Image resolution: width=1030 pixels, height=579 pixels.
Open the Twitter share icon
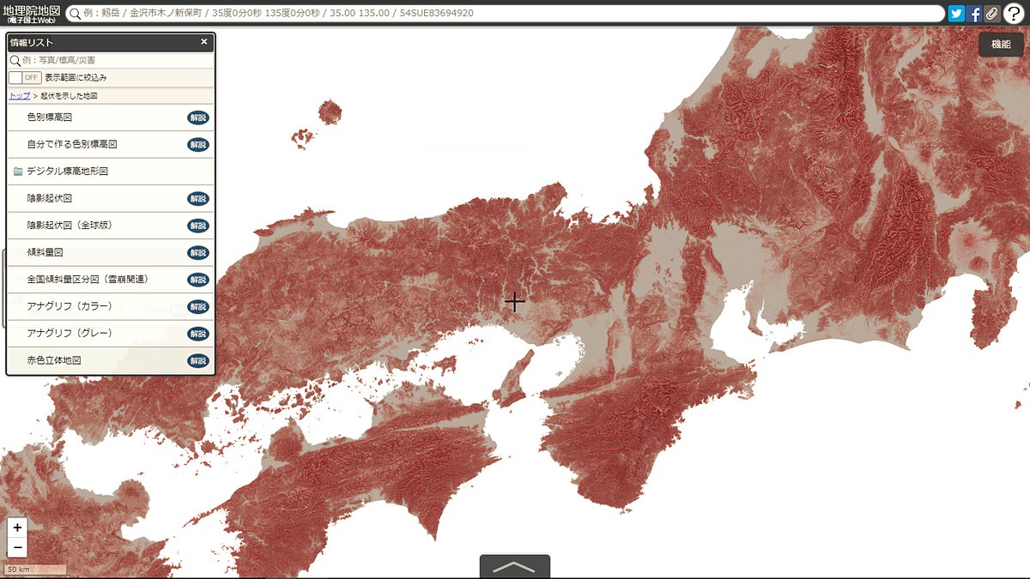[x=956, y=14]
